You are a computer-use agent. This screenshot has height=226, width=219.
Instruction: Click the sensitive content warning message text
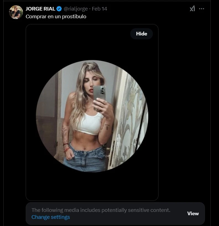[101, 210]
